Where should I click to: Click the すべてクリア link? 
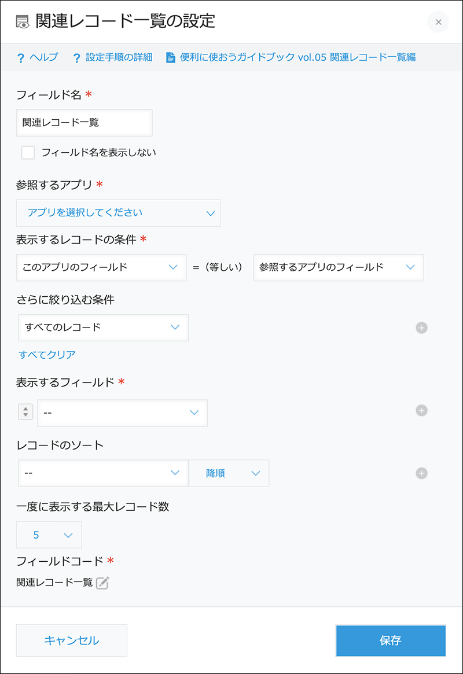point(47,355)
